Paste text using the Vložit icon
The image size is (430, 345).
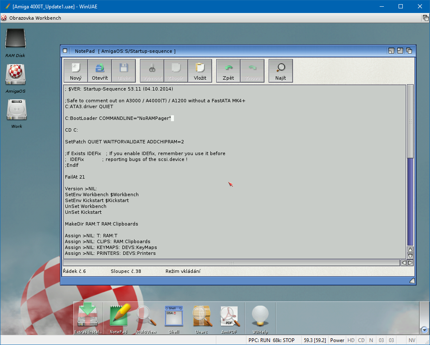tap(200, 70)
